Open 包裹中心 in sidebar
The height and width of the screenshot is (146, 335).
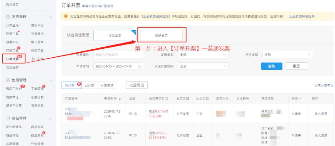12,42
